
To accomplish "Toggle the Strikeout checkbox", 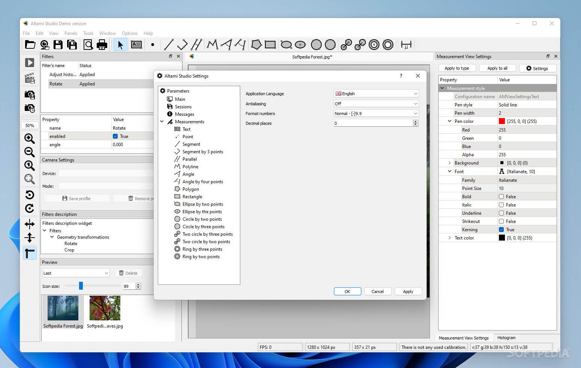I will [x=501, y=221].
